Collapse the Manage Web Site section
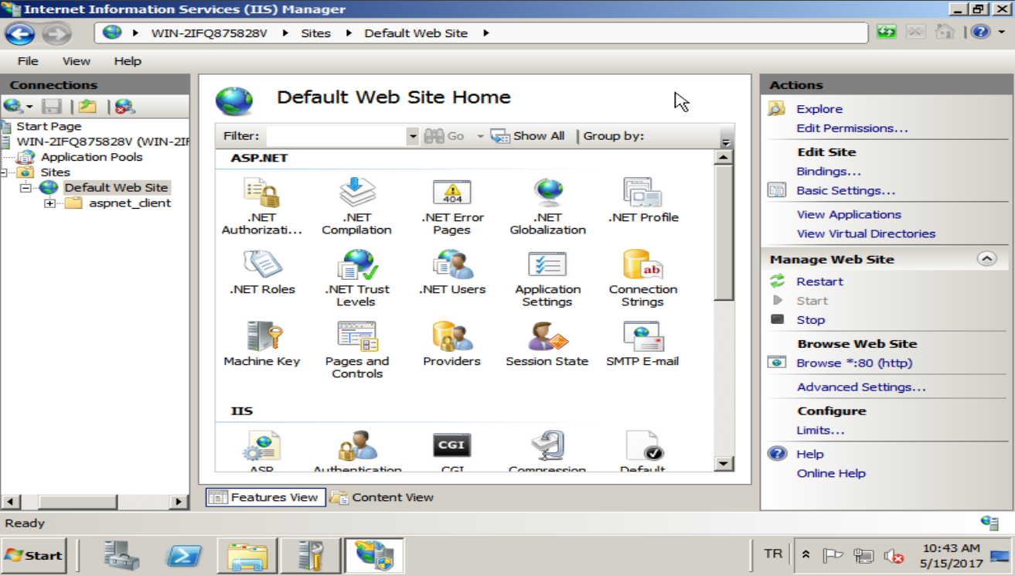The height and width of the screenshot is (576, 1015). [x=987, y=259]
